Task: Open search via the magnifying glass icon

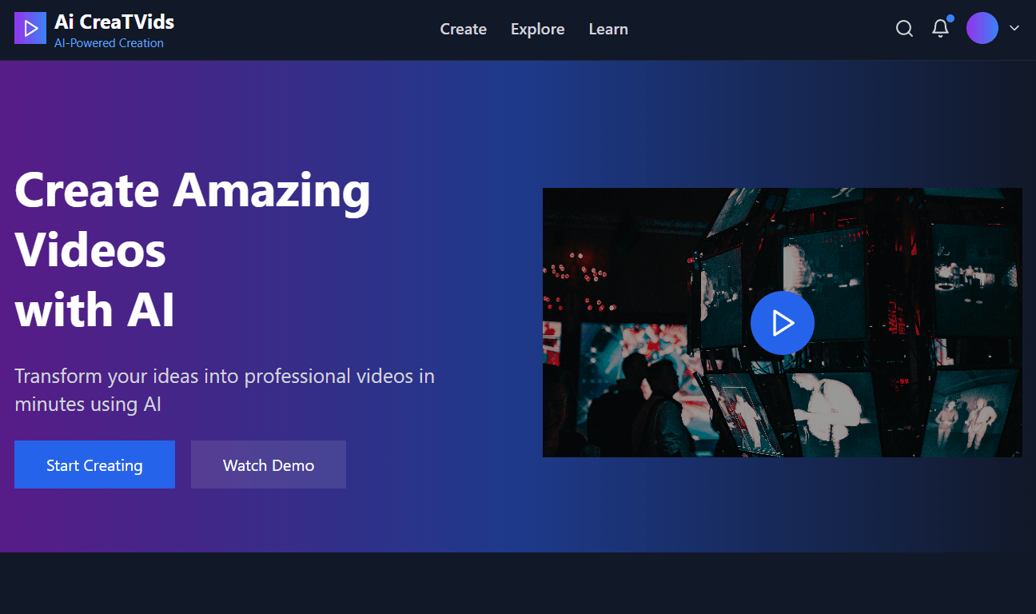Action: click(x=904, y=29)
